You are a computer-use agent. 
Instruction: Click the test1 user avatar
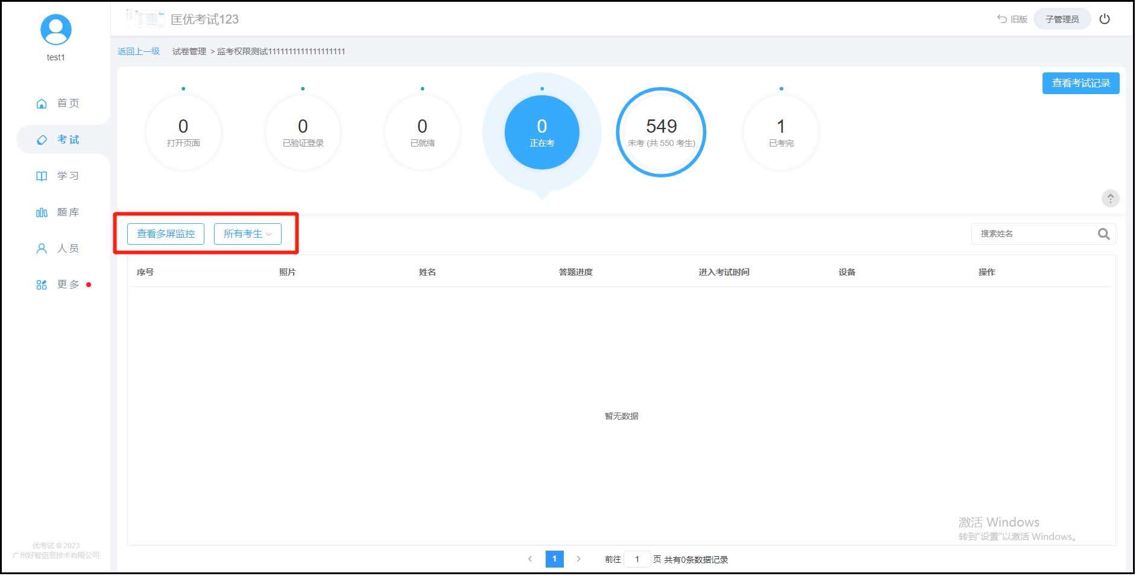pyautogui.click(x=55, y=30)
